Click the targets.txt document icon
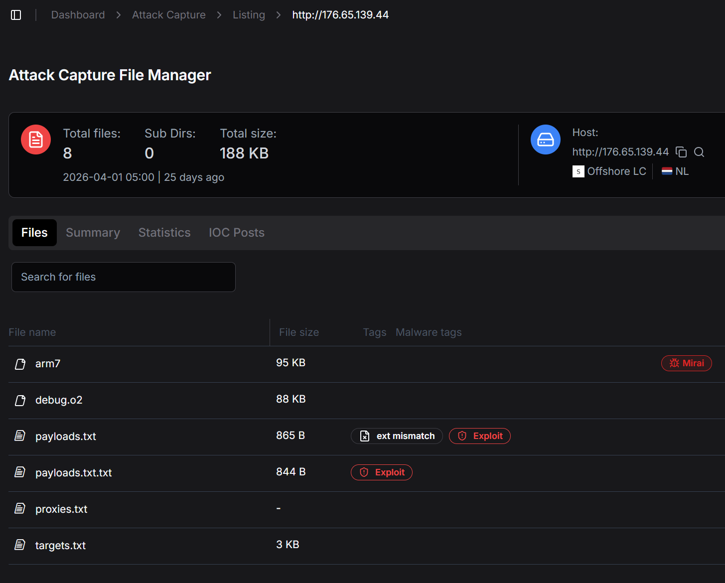The width and height of the screenshot is (725, 583). tap(20, 545)
